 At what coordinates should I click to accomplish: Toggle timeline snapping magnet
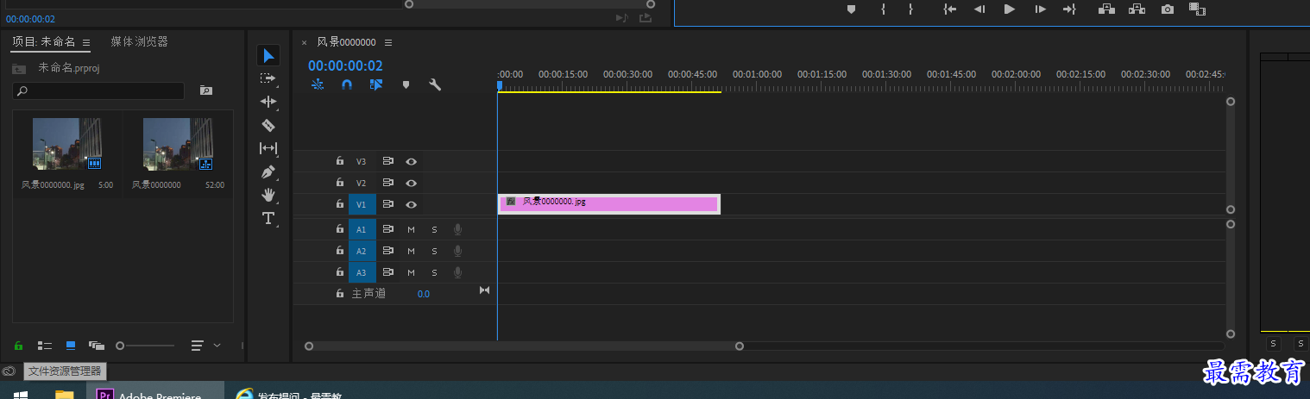[347, 84]
